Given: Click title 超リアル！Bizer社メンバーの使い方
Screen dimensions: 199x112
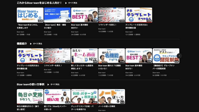Looking at the screenshot, I should pos(55,108).
